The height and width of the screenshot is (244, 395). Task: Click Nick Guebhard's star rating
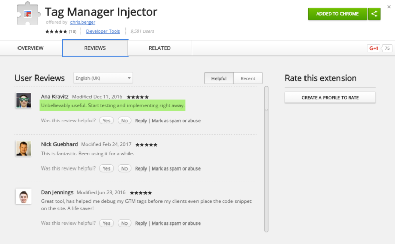tap(147, 145)
